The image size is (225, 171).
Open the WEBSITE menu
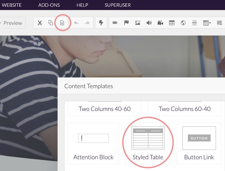[11, 5]
